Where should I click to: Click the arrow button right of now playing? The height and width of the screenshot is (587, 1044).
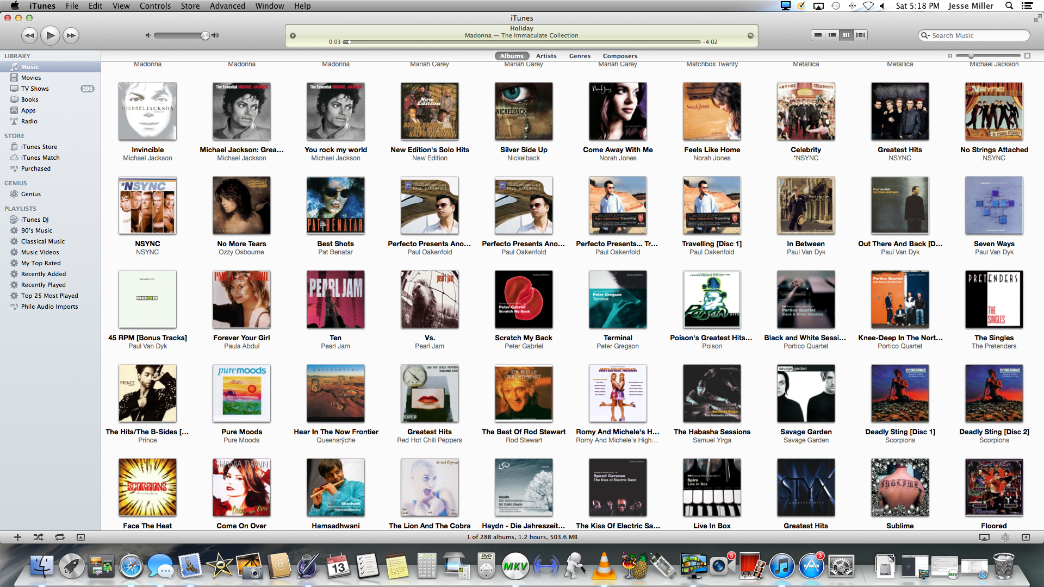[x=750, y=36]
